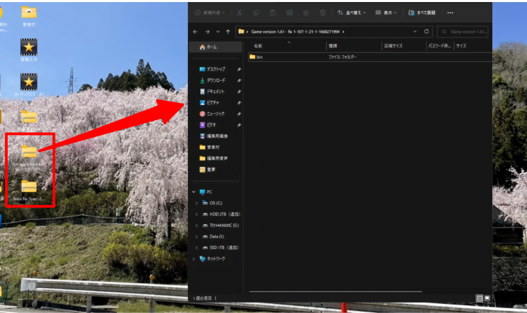Screen dimensions: 527x313
Task: Click the search box for Game version 1.61
Action: click(x=463, y=31)
